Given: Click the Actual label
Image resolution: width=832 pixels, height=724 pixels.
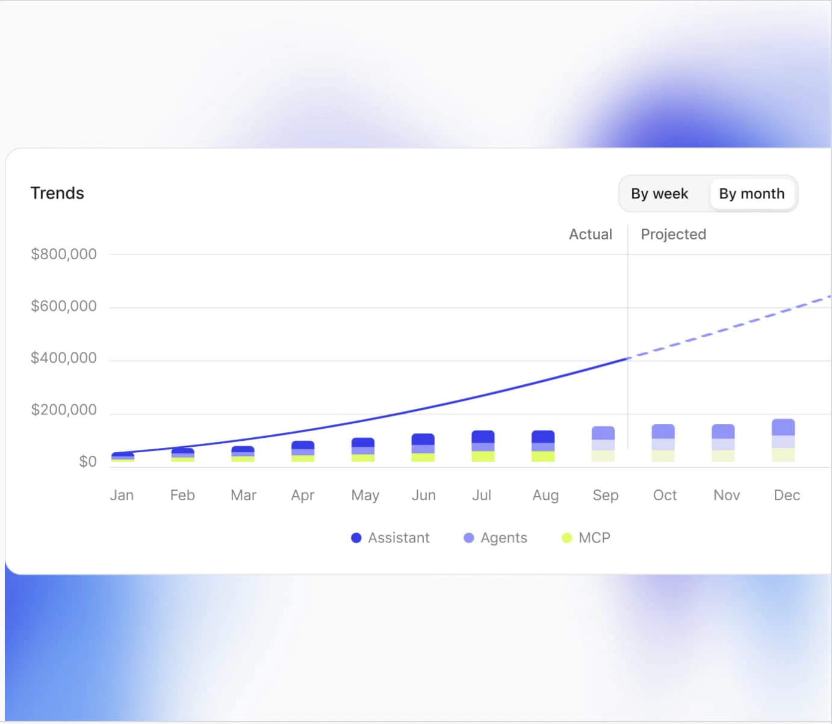Looking at the screenshot, I should click(x=591, y=234).
